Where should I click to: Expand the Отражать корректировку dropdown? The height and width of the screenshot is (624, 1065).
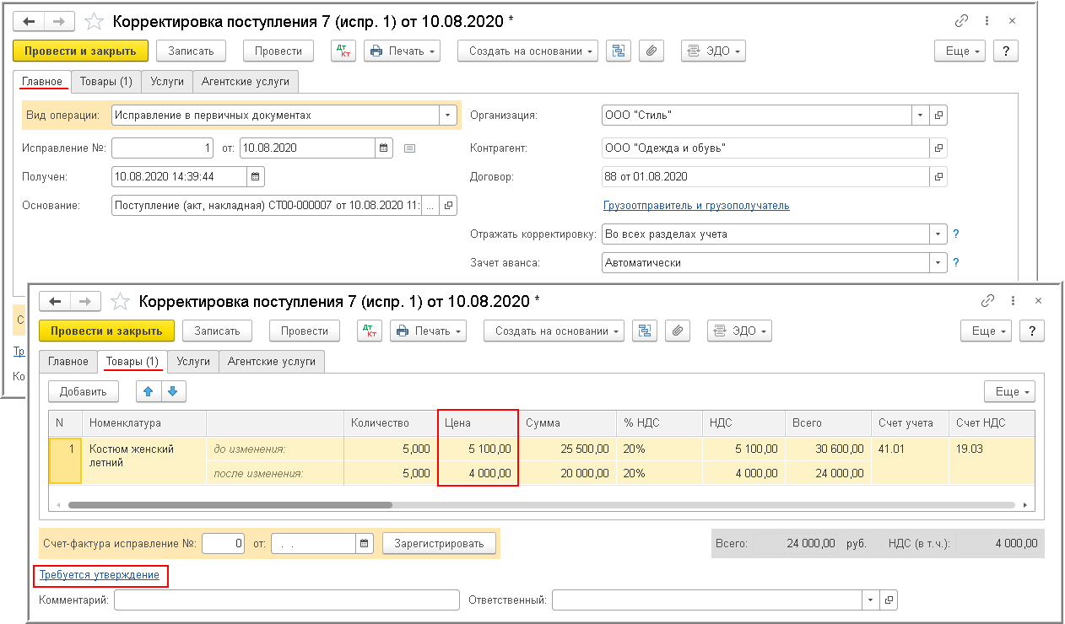pyautogui.click(x=938, y=234)
